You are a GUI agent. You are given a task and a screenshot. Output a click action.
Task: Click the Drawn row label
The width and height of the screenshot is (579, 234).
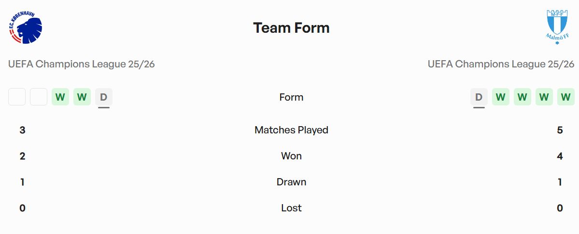point(291,182)
